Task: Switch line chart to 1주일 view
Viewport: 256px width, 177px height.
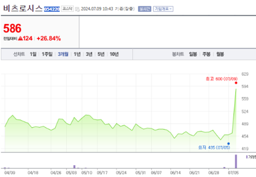Action: (47, 54)
